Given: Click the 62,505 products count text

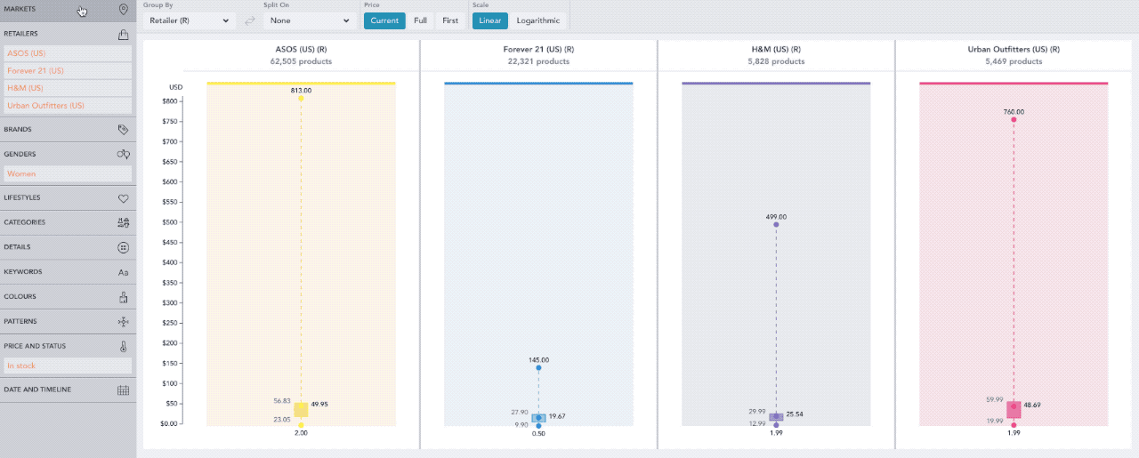Looking at the screenshot, I should click(301, 62).
